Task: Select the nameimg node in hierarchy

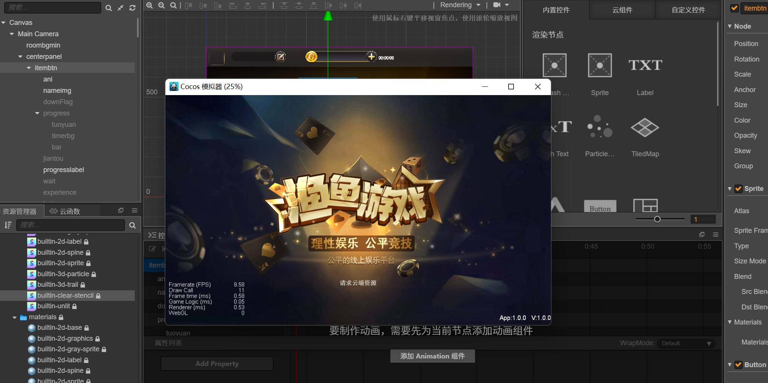Action: coord(57,91)
